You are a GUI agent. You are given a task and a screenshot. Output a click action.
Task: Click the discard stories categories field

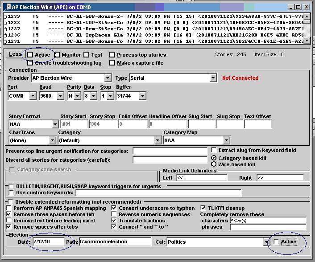(x=170, y=160)
